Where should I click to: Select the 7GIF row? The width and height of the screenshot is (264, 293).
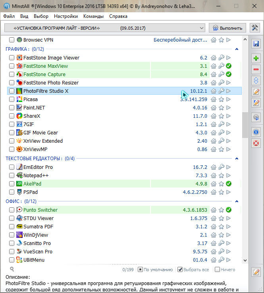coord(124,124)
